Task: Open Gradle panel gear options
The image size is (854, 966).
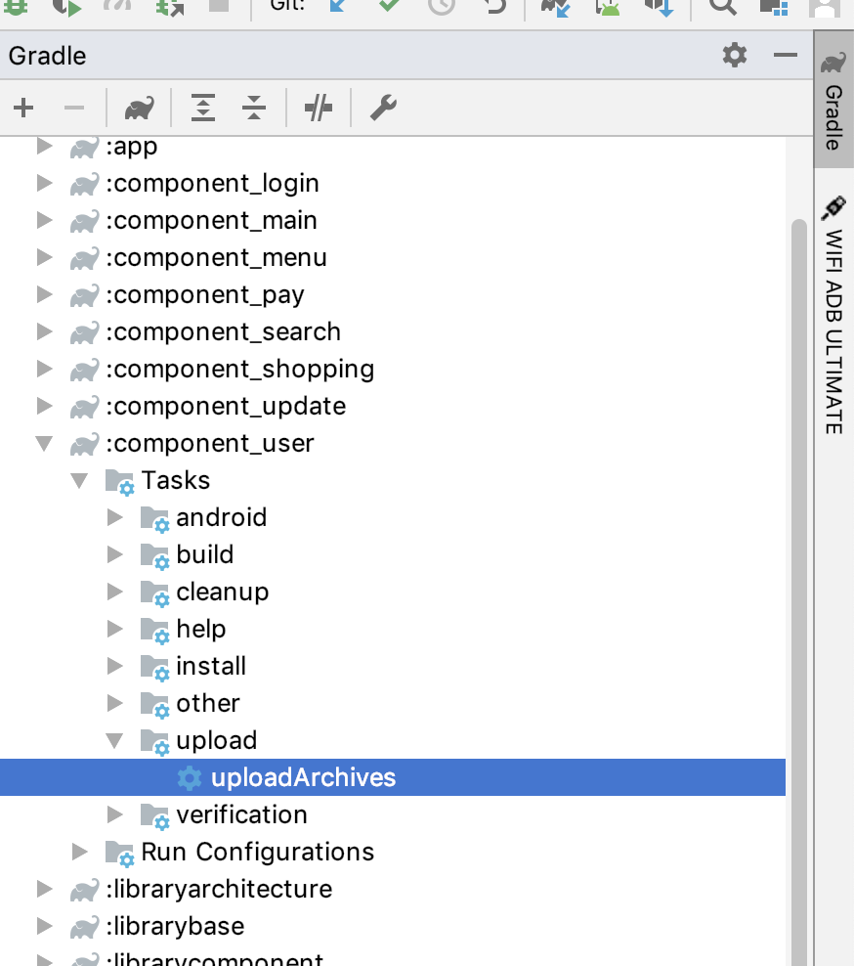Action: [x=735, y=55]
